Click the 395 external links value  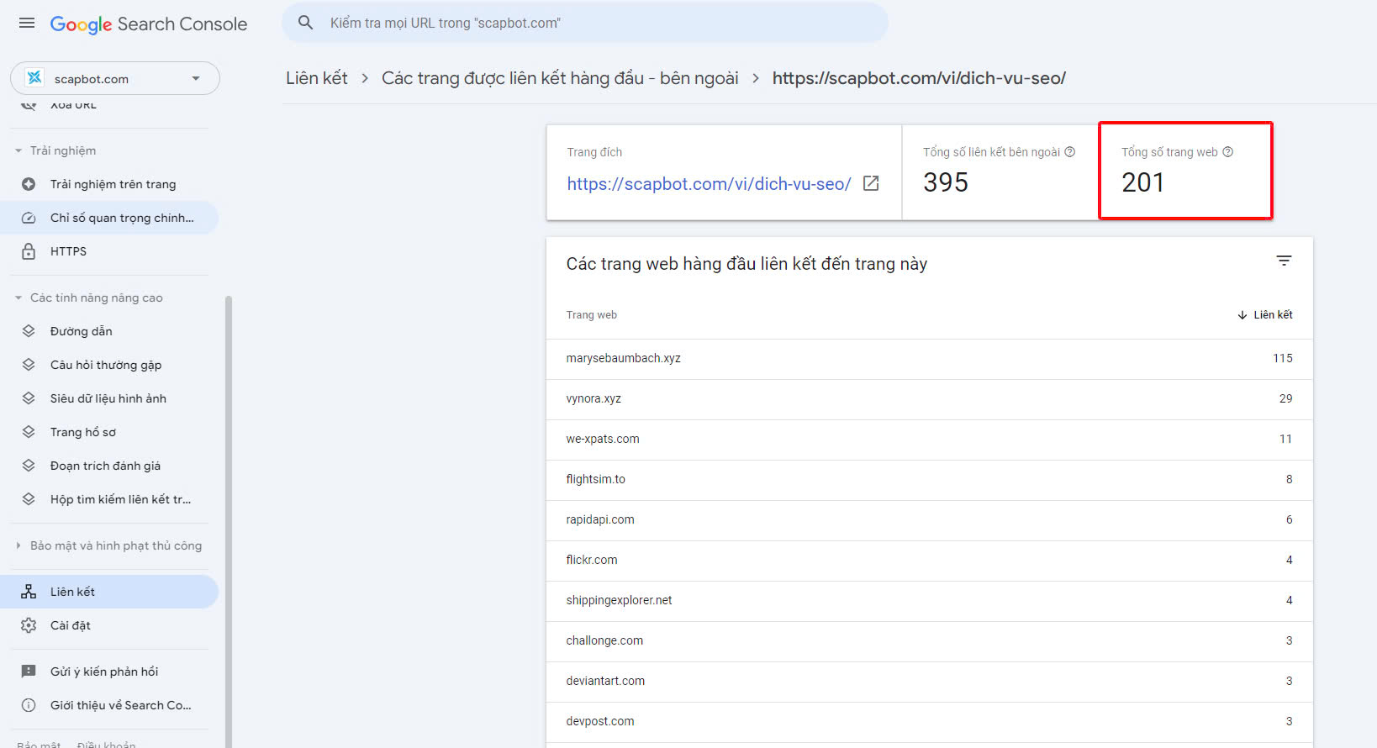(x=946, y=182)
